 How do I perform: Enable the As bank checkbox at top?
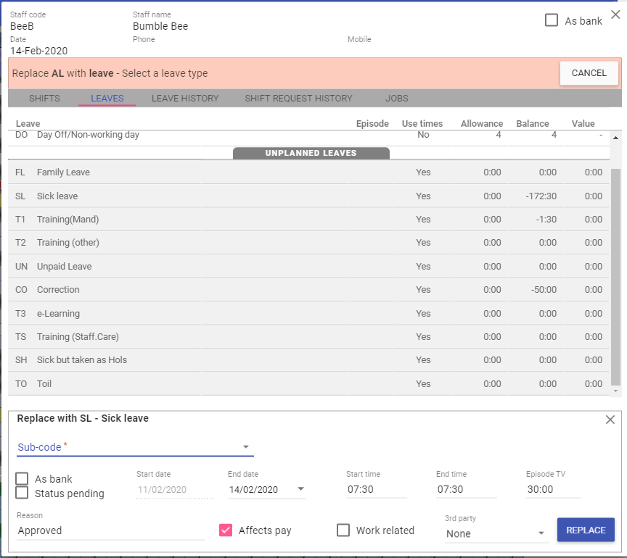552,20
